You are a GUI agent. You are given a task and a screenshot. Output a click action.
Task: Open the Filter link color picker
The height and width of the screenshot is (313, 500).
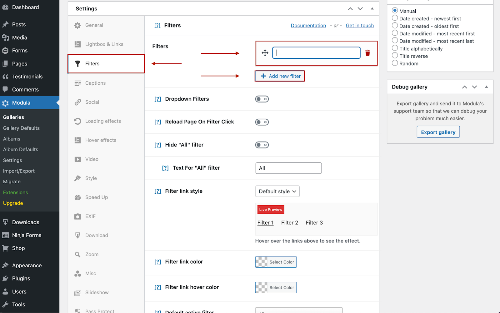[276, 262]
